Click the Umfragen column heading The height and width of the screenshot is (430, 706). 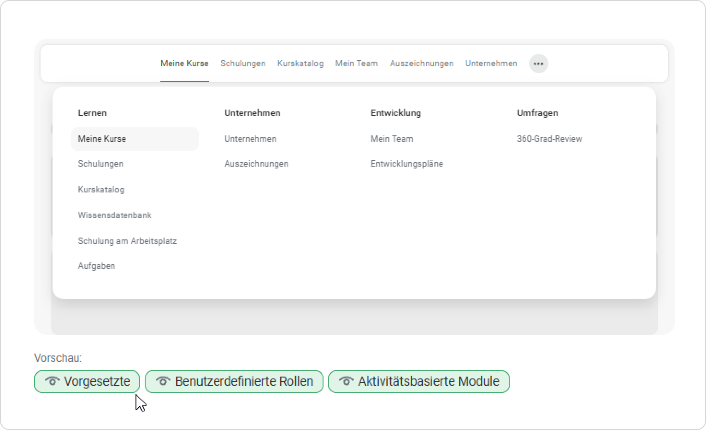(x=537, y=113)
